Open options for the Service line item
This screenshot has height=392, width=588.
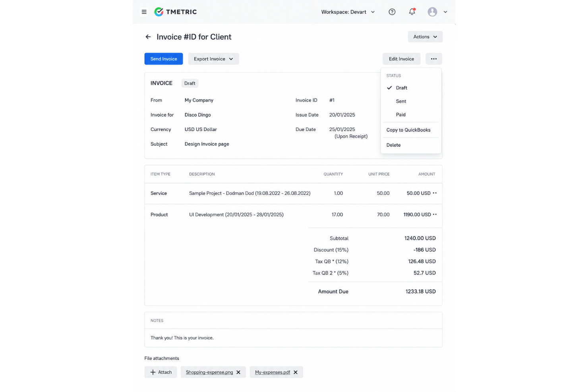[x=435, y=193]
